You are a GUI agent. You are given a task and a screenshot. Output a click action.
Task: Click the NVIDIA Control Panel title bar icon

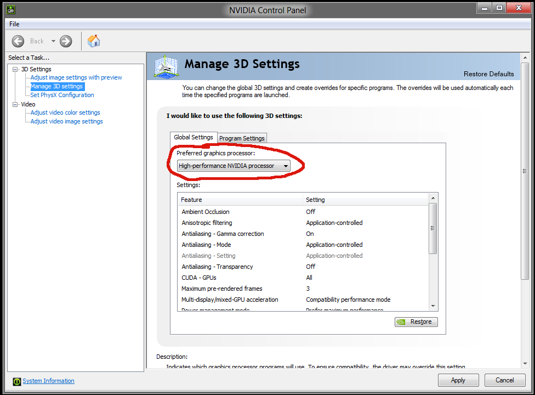[x=11, y=9]
